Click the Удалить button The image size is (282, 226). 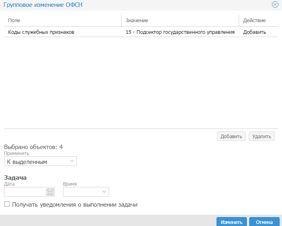coord(262,136)
